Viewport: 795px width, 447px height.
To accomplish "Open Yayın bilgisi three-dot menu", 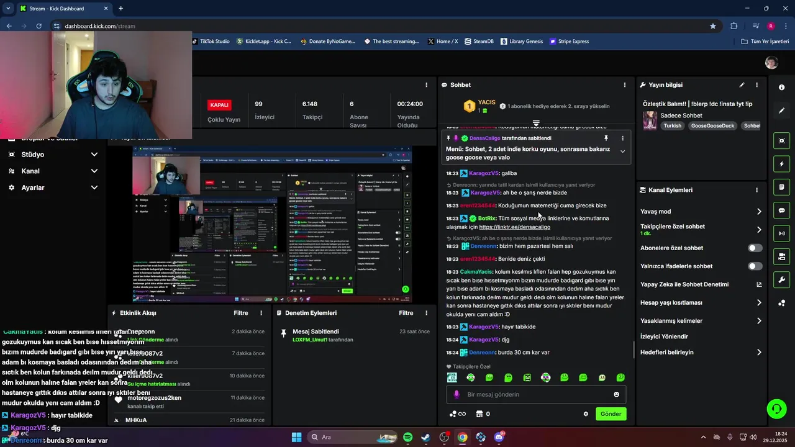I will [756, 85].
